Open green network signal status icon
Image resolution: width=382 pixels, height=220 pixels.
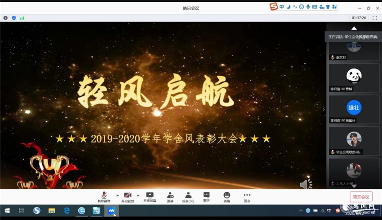pos(22,18)
